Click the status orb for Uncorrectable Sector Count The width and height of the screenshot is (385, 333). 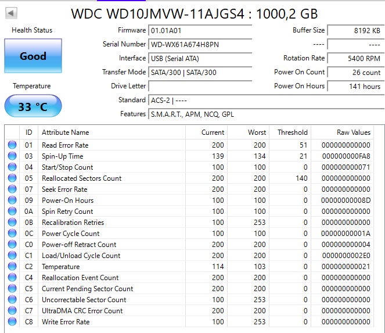click(12, 300)
